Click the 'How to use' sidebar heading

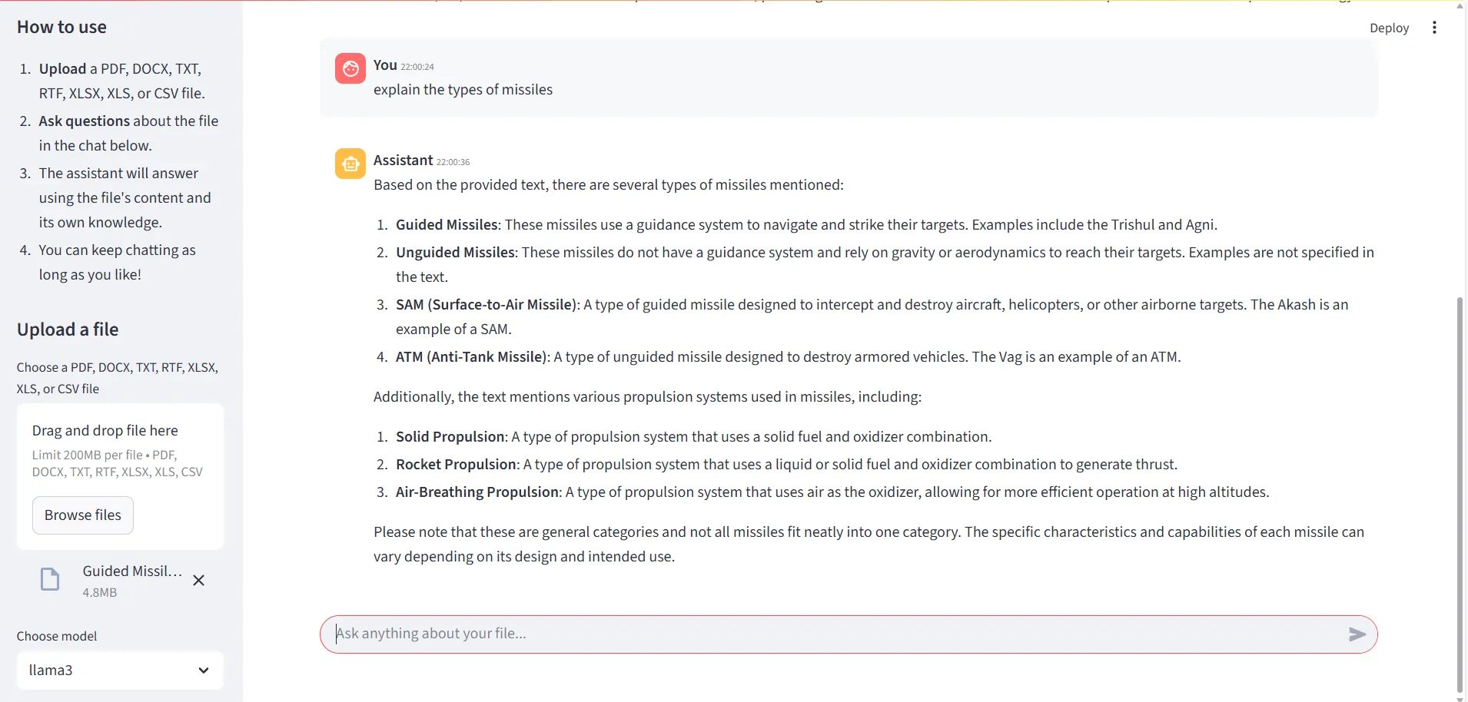(x=61, y=28)
